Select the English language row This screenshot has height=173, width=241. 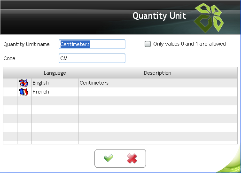pos(120,83)
